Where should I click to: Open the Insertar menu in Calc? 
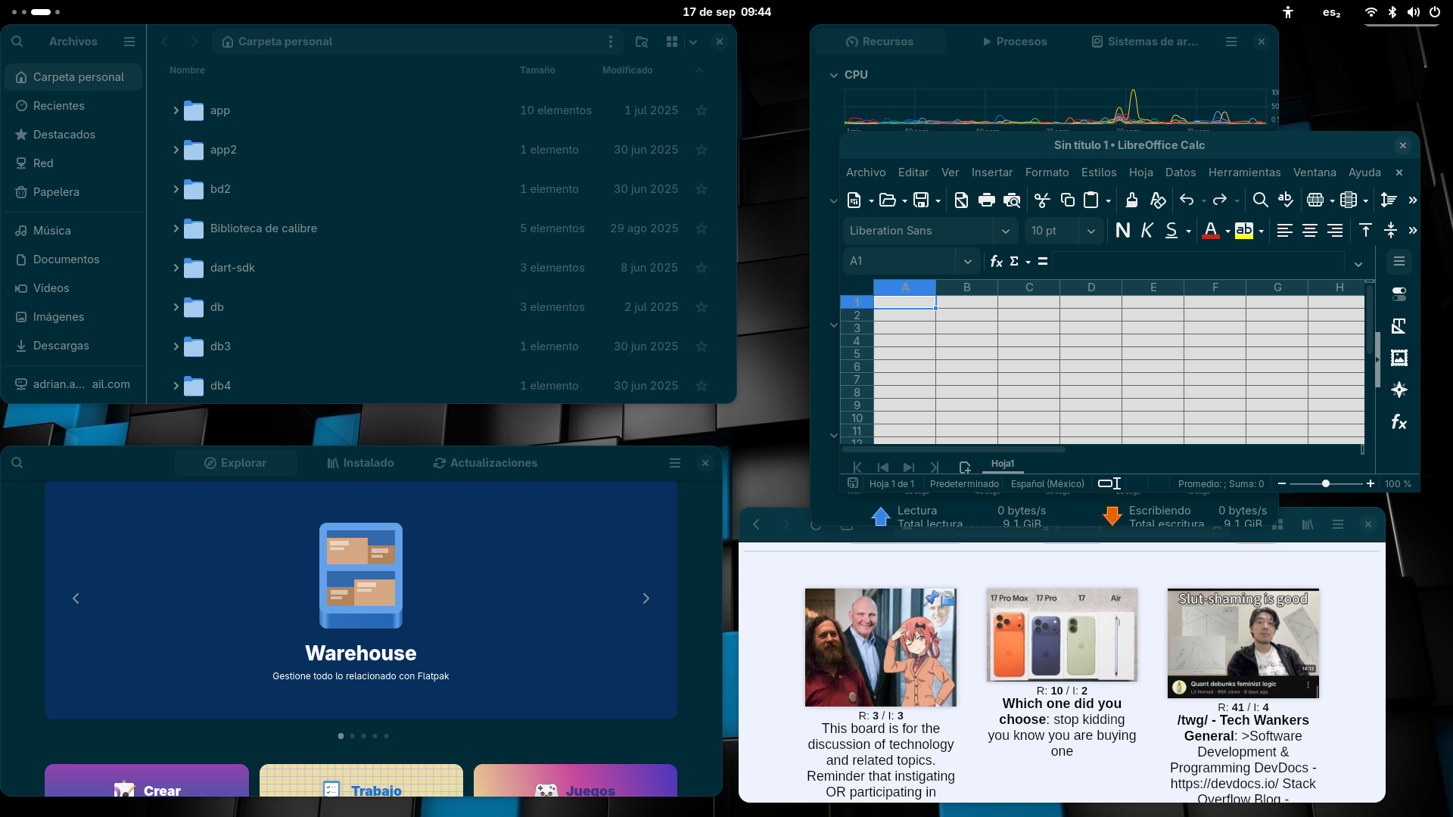(991, 172)
